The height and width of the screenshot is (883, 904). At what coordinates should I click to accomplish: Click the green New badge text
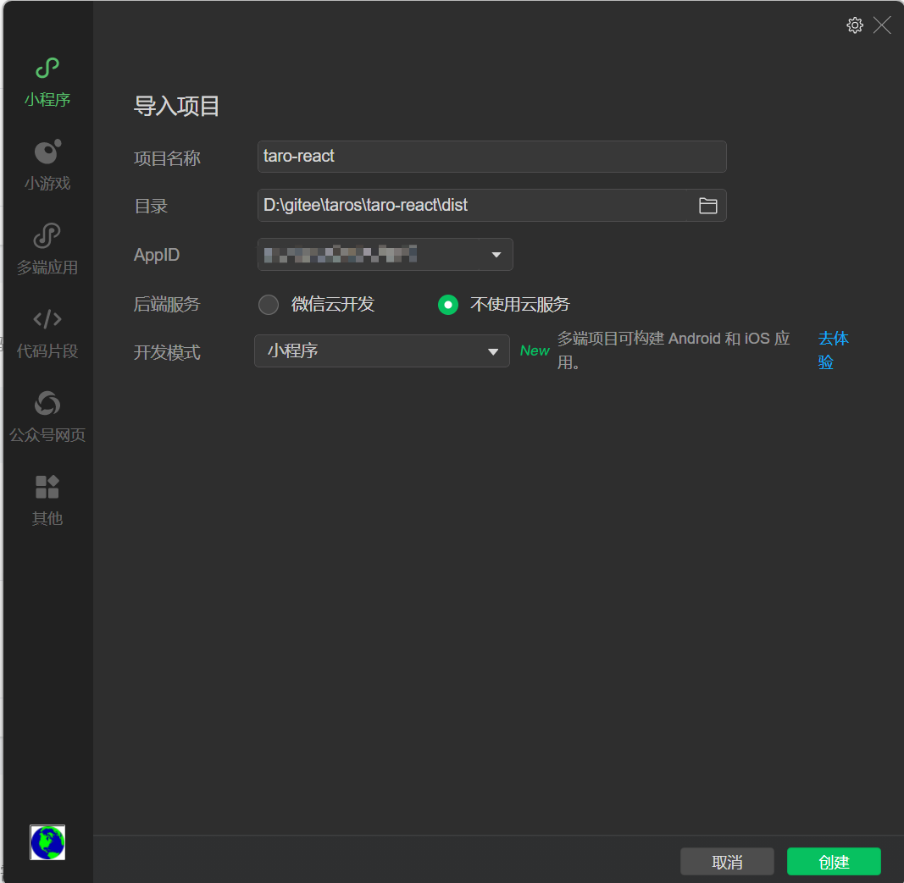[x=535, y=350]
